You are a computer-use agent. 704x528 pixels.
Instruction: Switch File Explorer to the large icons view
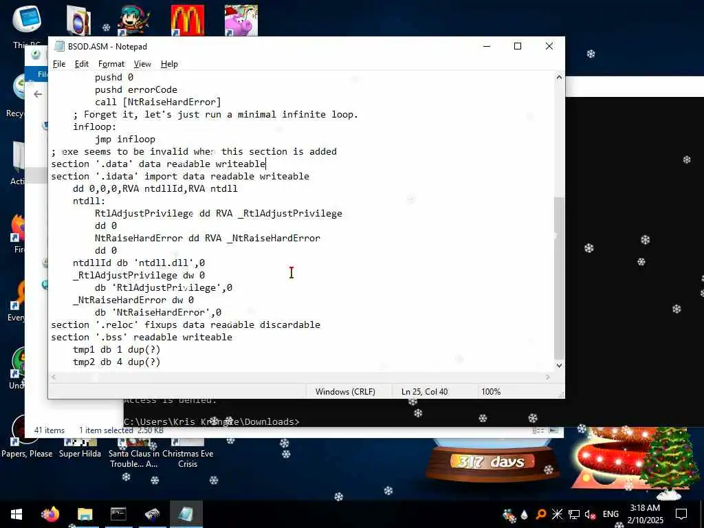click(553, 430)
